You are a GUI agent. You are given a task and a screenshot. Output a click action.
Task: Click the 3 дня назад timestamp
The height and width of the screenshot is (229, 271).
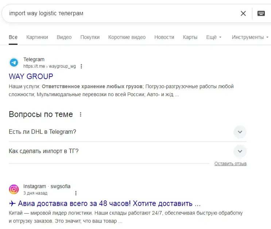pos(35,193)
